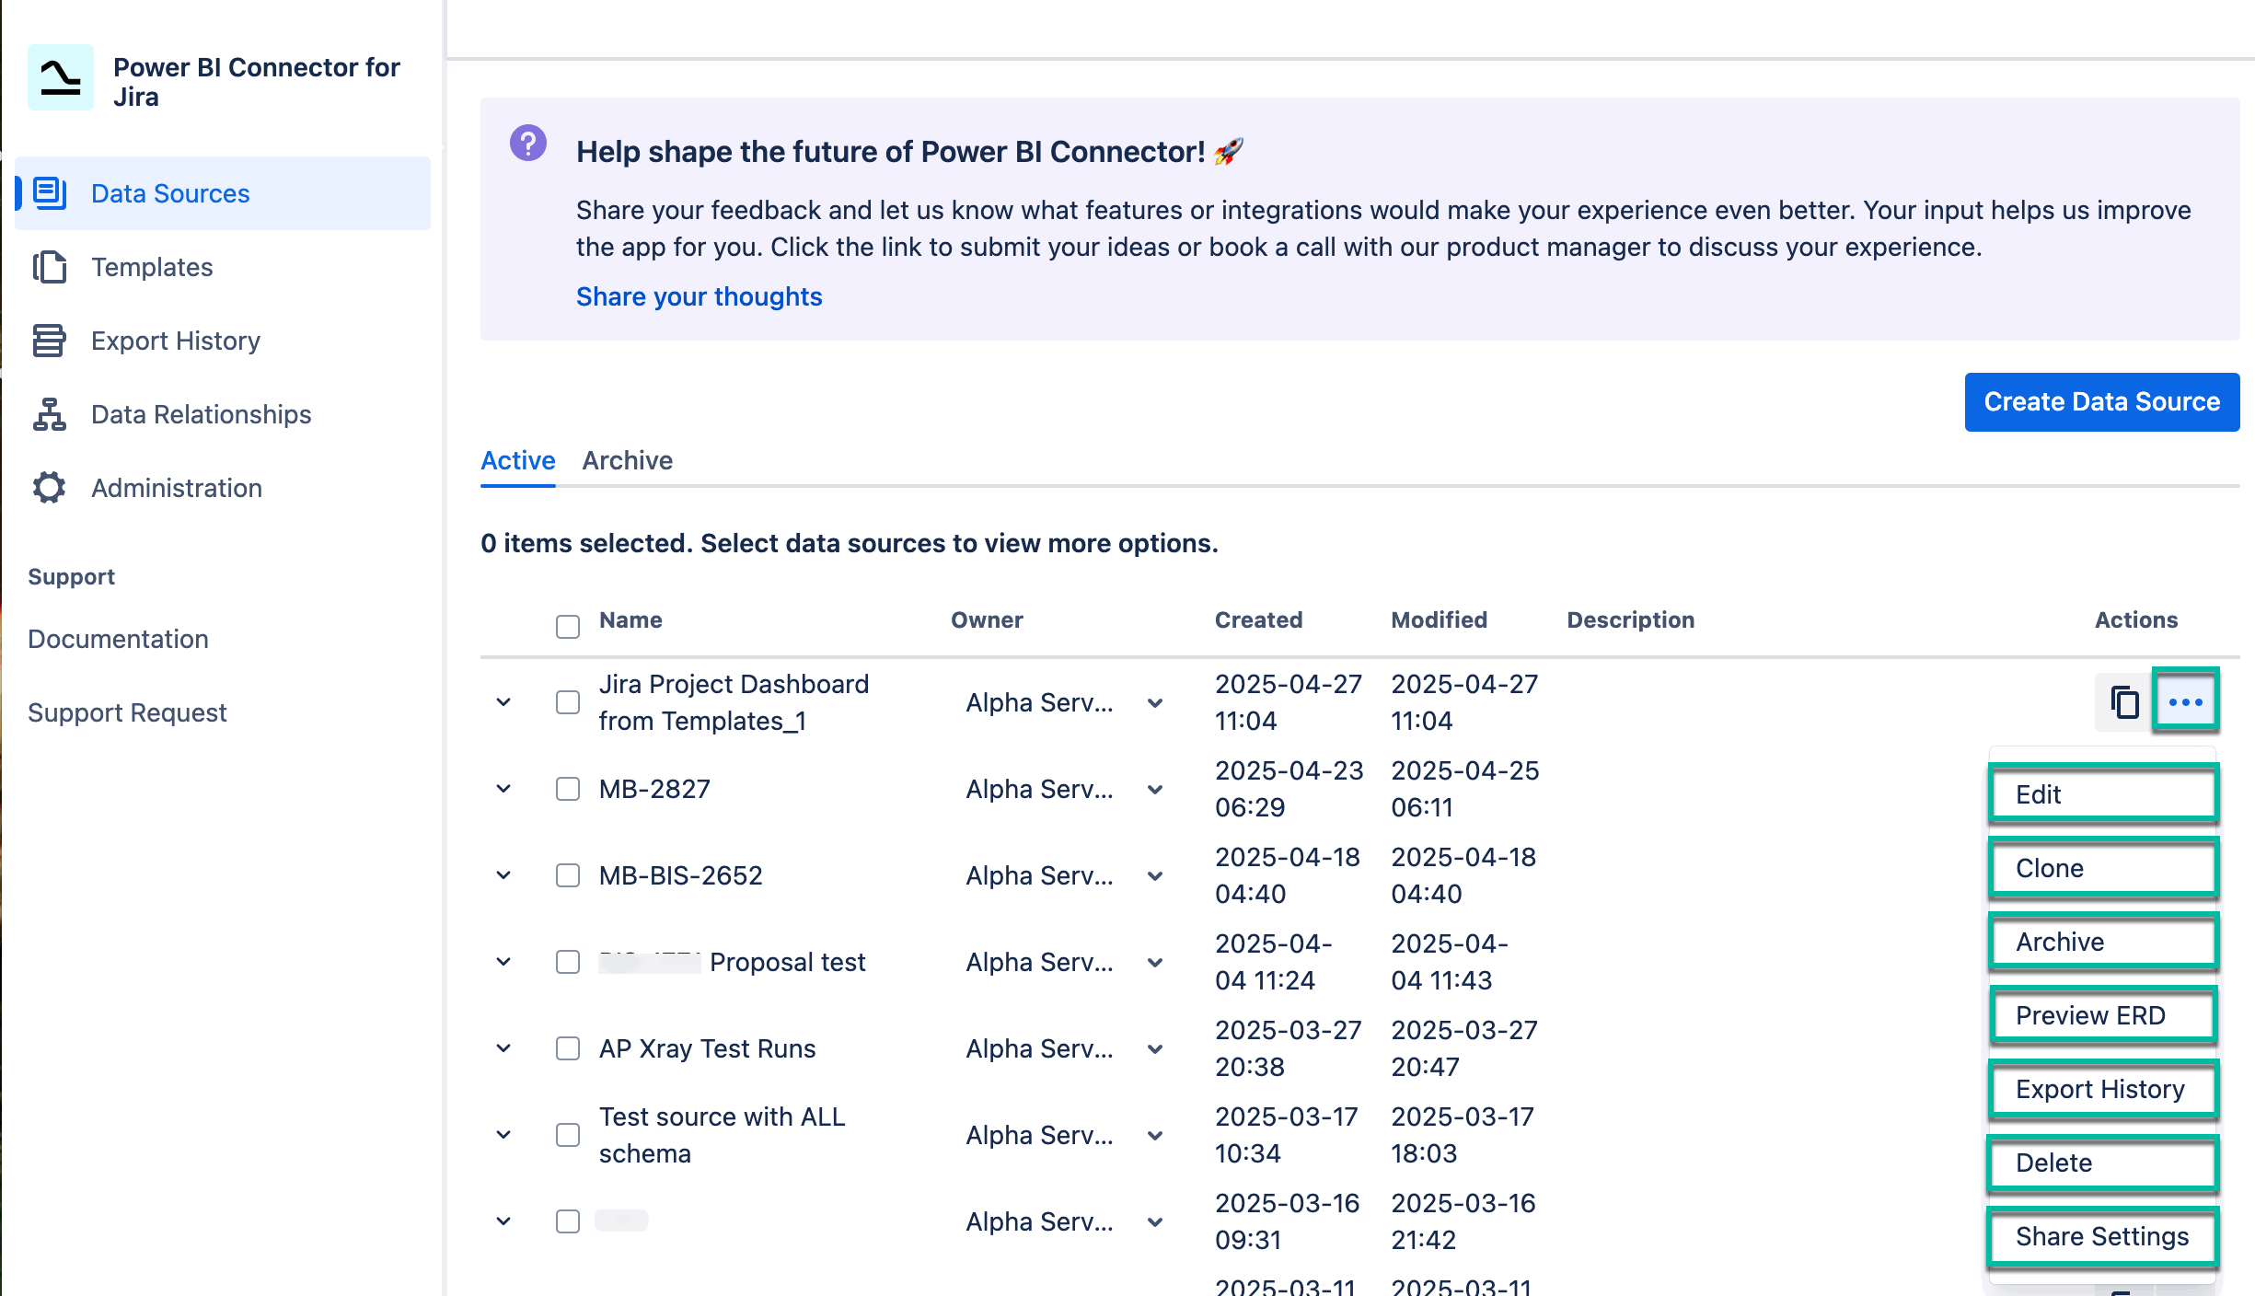Click the Data Relationships icon
This screenshot has height=1296, width=2255.
point(51,414)
